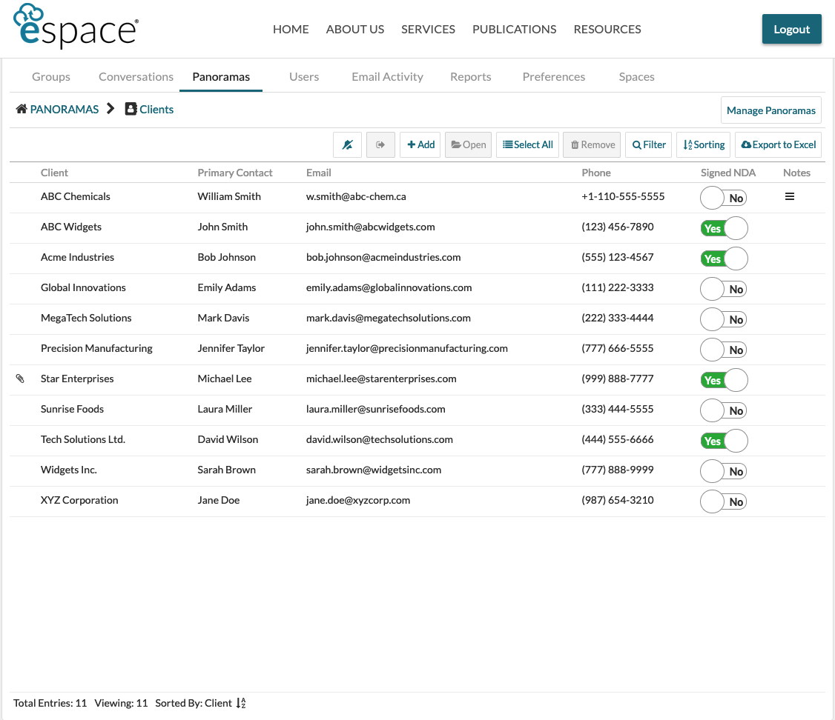The width and height of the screenshot is (835, 720).
Task: Click the Acme Industries client row name
Action: [x=77, y=257]
